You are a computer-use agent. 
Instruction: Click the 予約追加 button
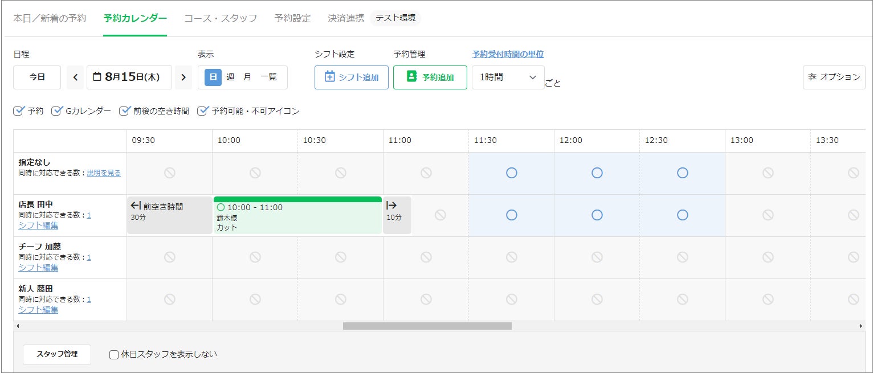tap(430, 77)
